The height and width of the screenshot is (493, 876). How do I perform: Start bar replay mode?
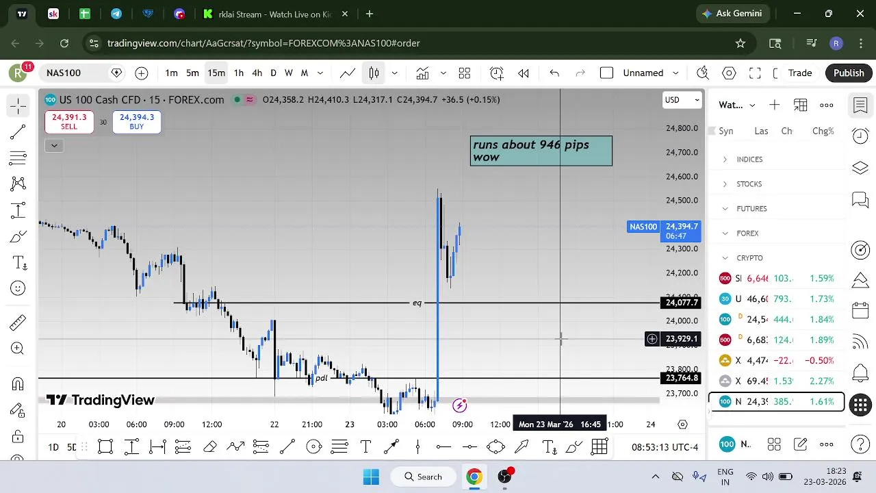coord(524,73)
